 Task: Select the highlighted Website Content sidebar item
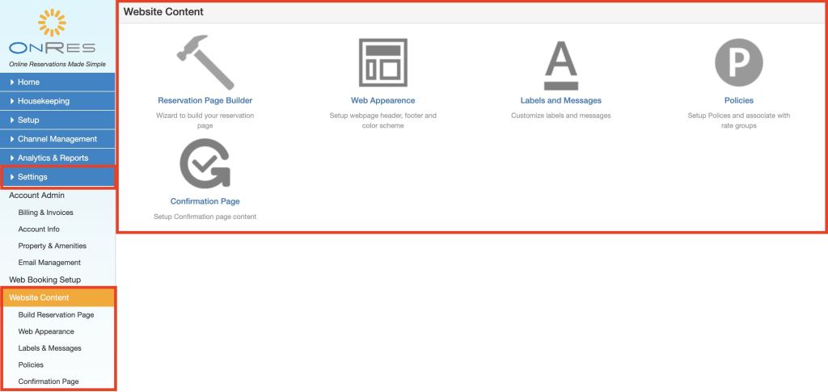57,298
